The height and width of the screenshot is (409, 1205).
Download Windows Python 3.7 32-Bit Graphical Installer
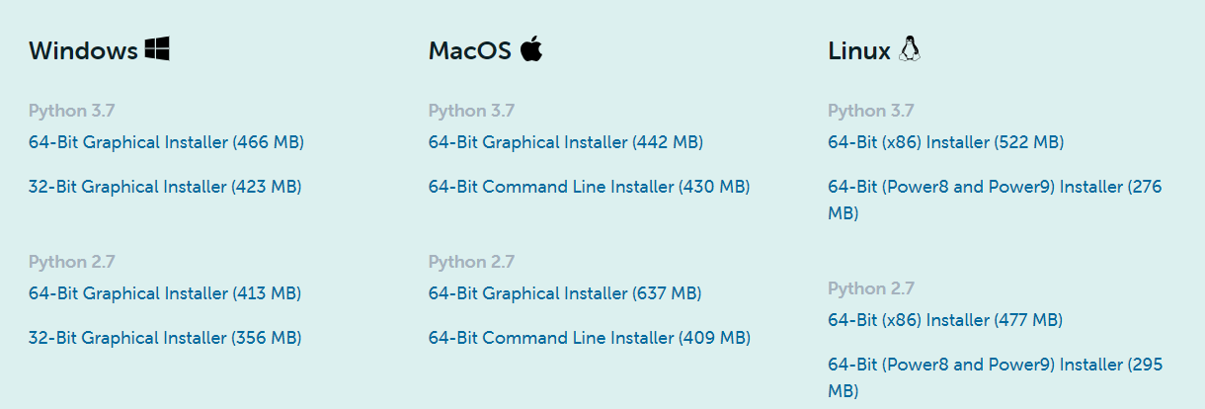point(165,187)
